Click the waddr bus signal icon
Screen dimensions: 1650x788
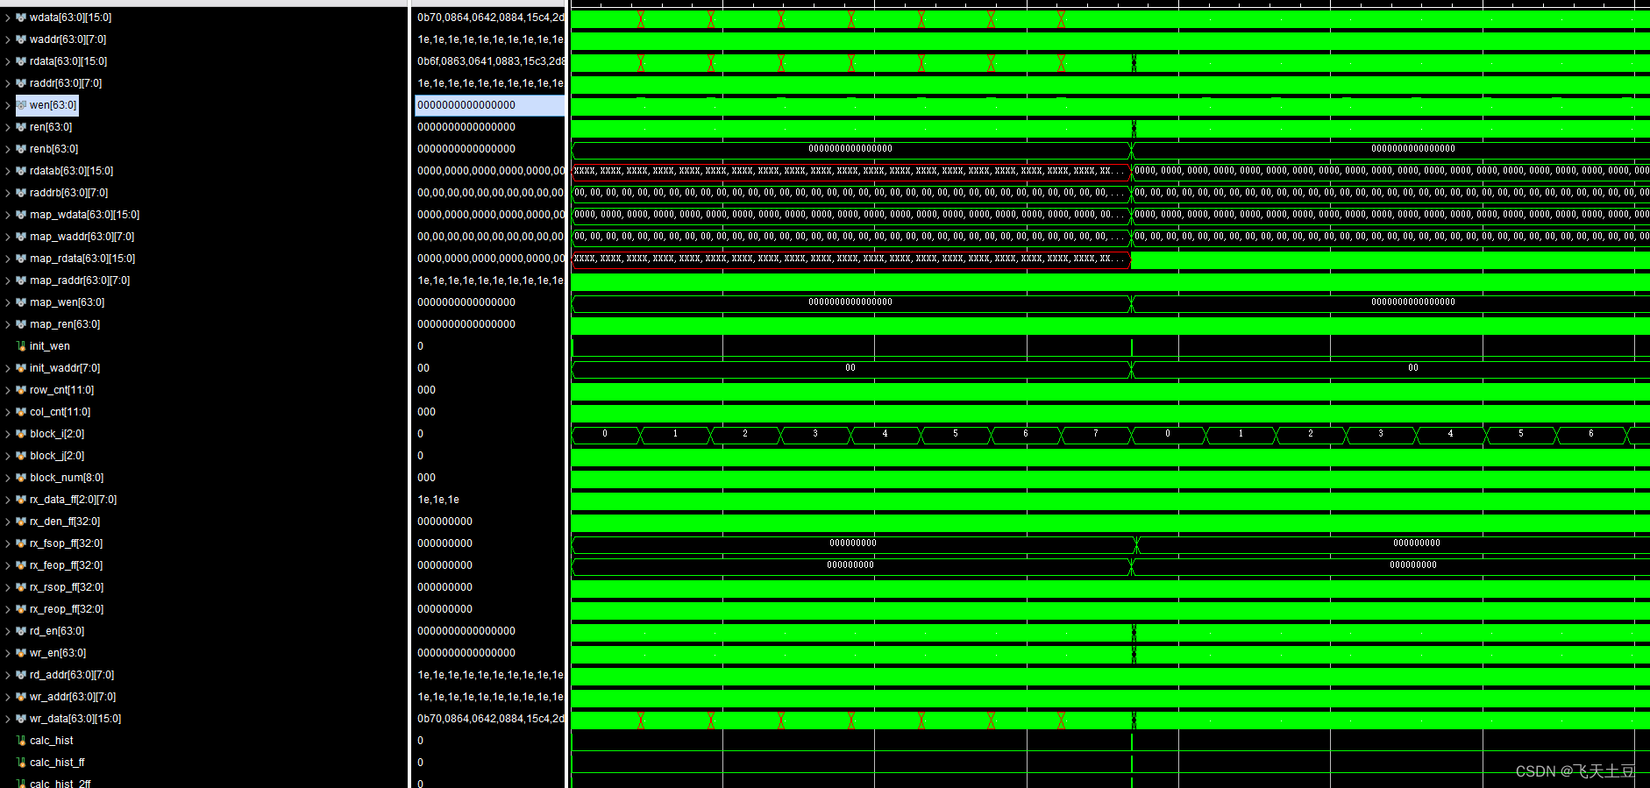(21, 39)
